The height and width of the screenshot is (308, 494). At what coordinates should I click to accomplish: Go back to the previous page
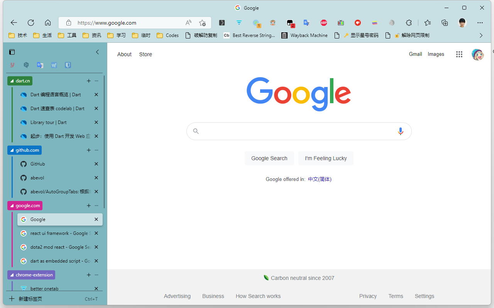tap(14, 23)
